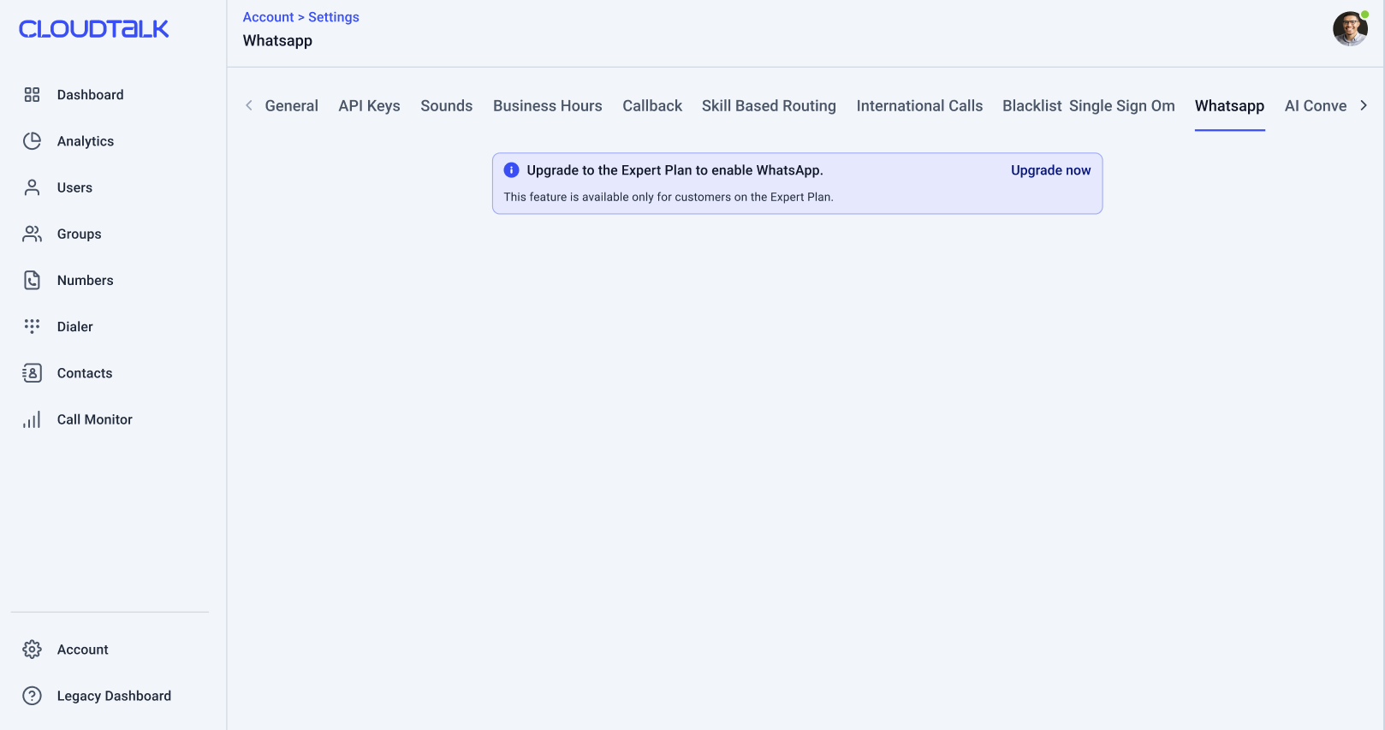Click the Dashboard grid icon
Screen dimensions: 1385x730
click(x=32, y=95)
